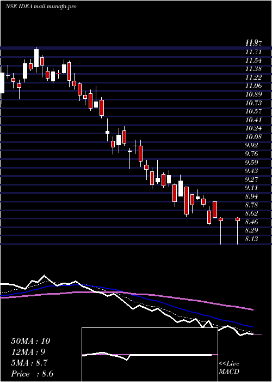Click the 10.24 price axis label

254,128
